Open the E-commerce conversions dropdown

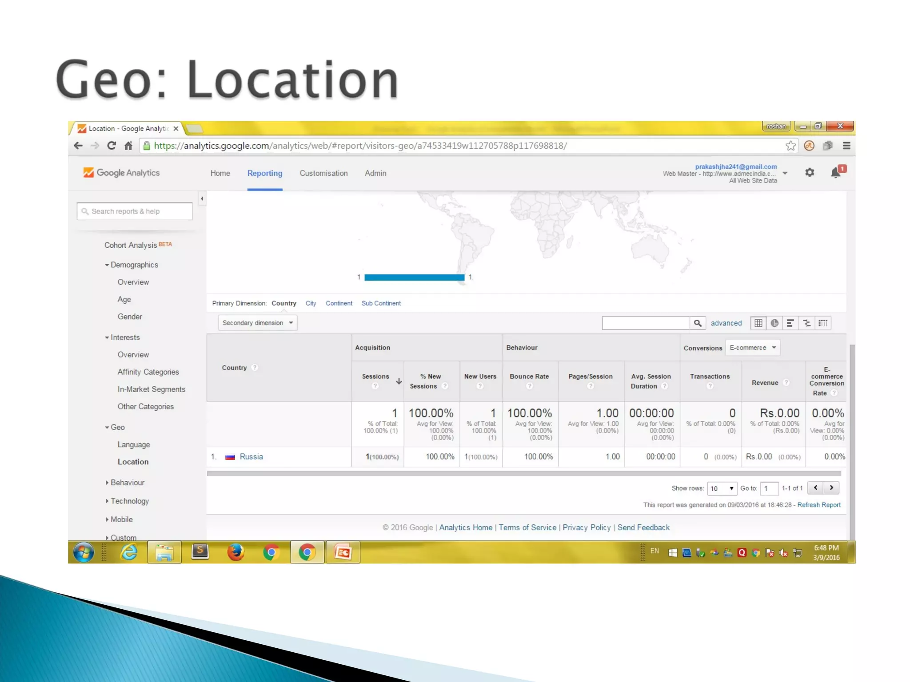point(753,348)
